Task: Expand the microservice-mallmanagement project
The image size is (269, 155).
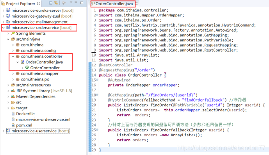Action: (x=4, y=22)
